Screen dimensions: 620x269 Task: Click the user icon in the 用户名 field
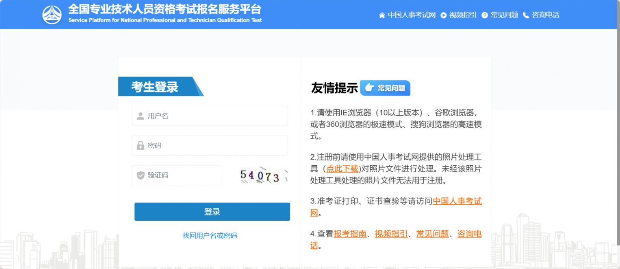(x=141, y=116)
